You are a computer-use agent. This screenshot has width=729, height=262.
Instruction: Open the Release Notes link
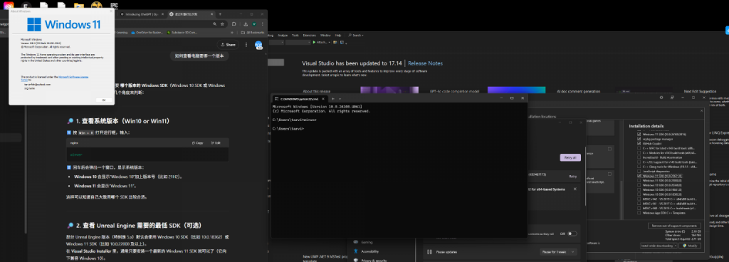426,63
